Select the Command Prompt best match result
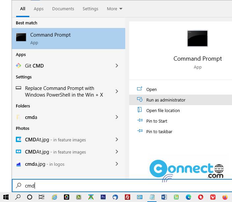 point(69,39)
